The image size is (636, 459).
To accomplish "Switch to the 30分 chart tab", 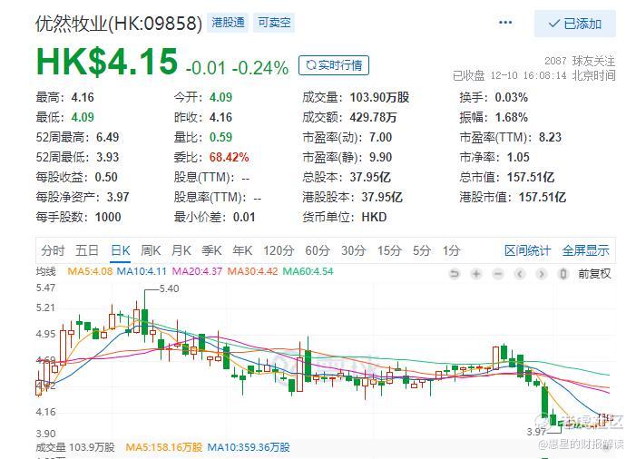I will pyautogui.click(x=353, y=250).
